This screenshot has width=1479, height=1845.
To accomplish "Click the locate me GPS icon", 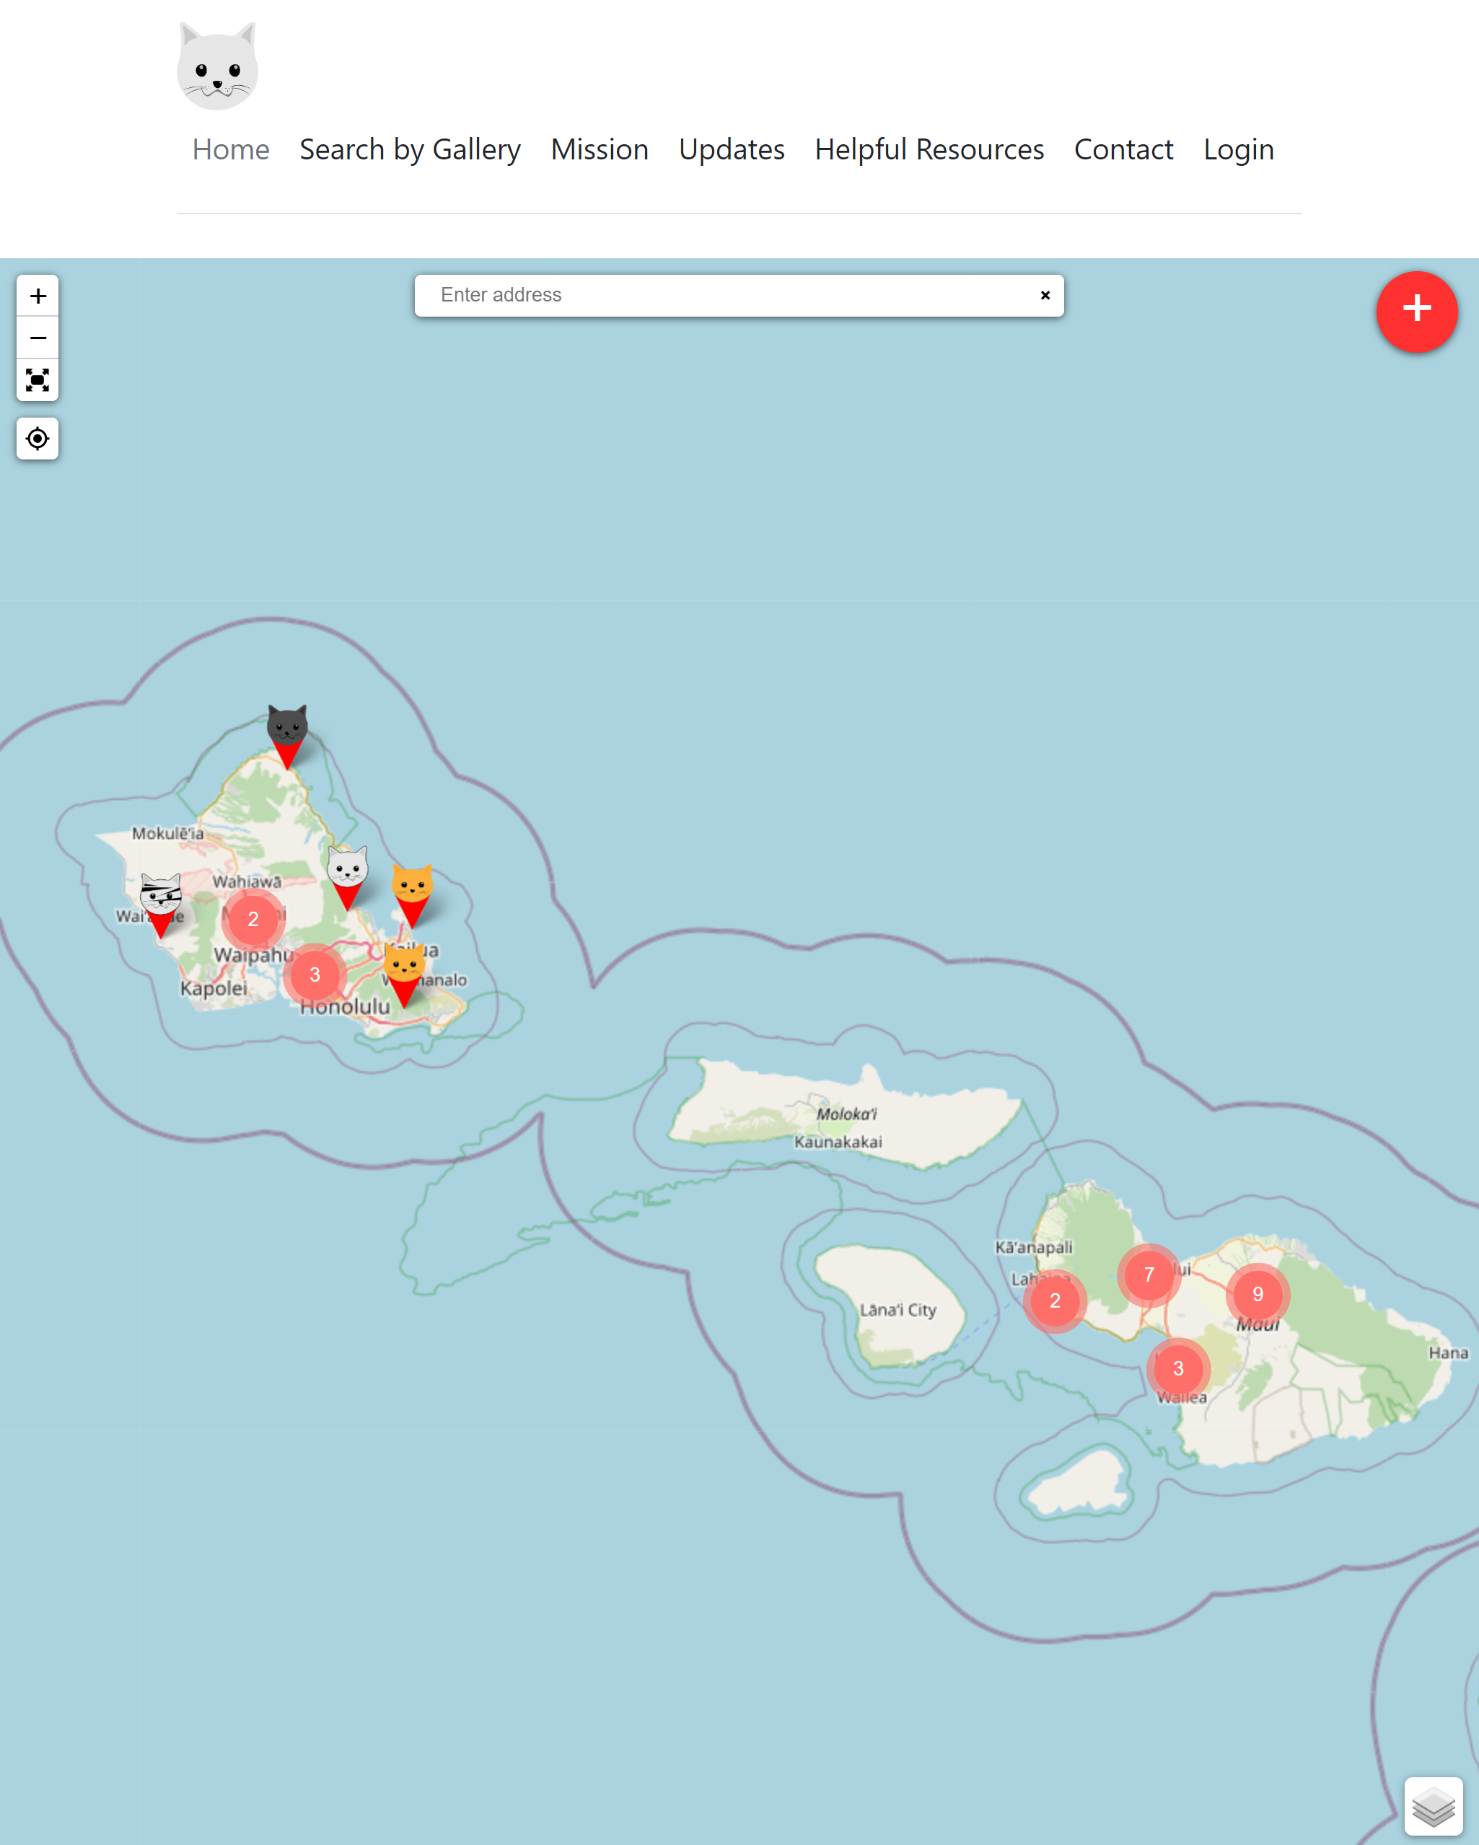I will pyautogui.click(x=36, y=439).
